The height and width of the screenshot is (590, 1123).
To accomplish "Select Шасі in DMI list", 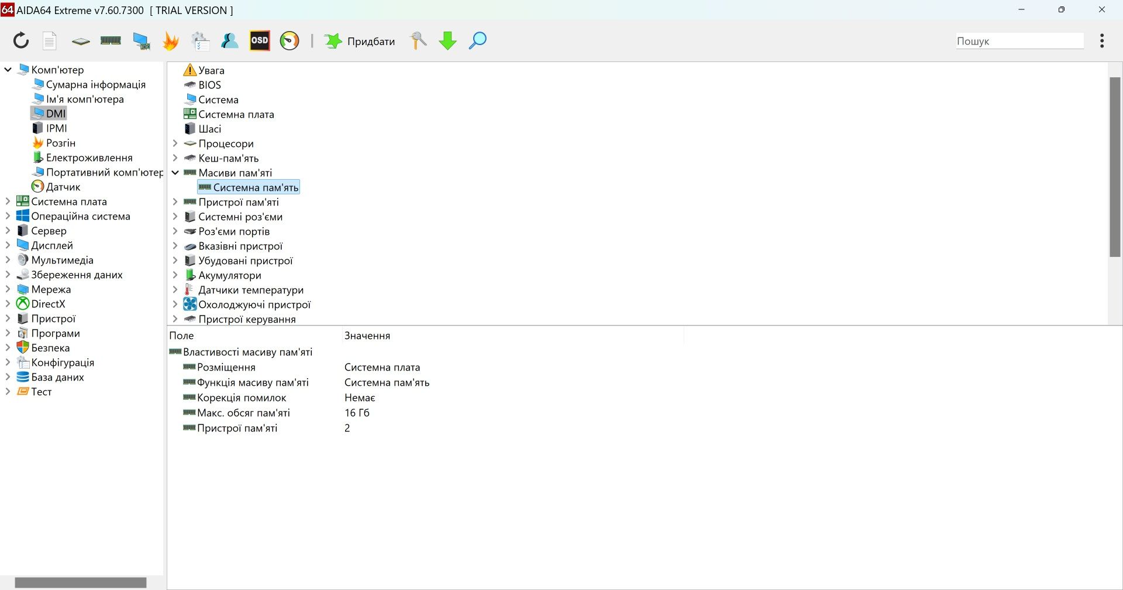I will pyautogui.click(x=209, y=129).
